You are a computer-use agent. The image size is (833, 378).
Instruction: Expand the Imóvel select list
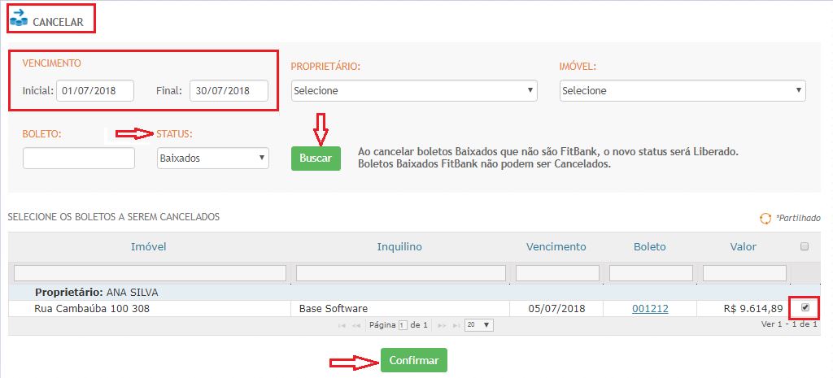click(x=683, y=90)
